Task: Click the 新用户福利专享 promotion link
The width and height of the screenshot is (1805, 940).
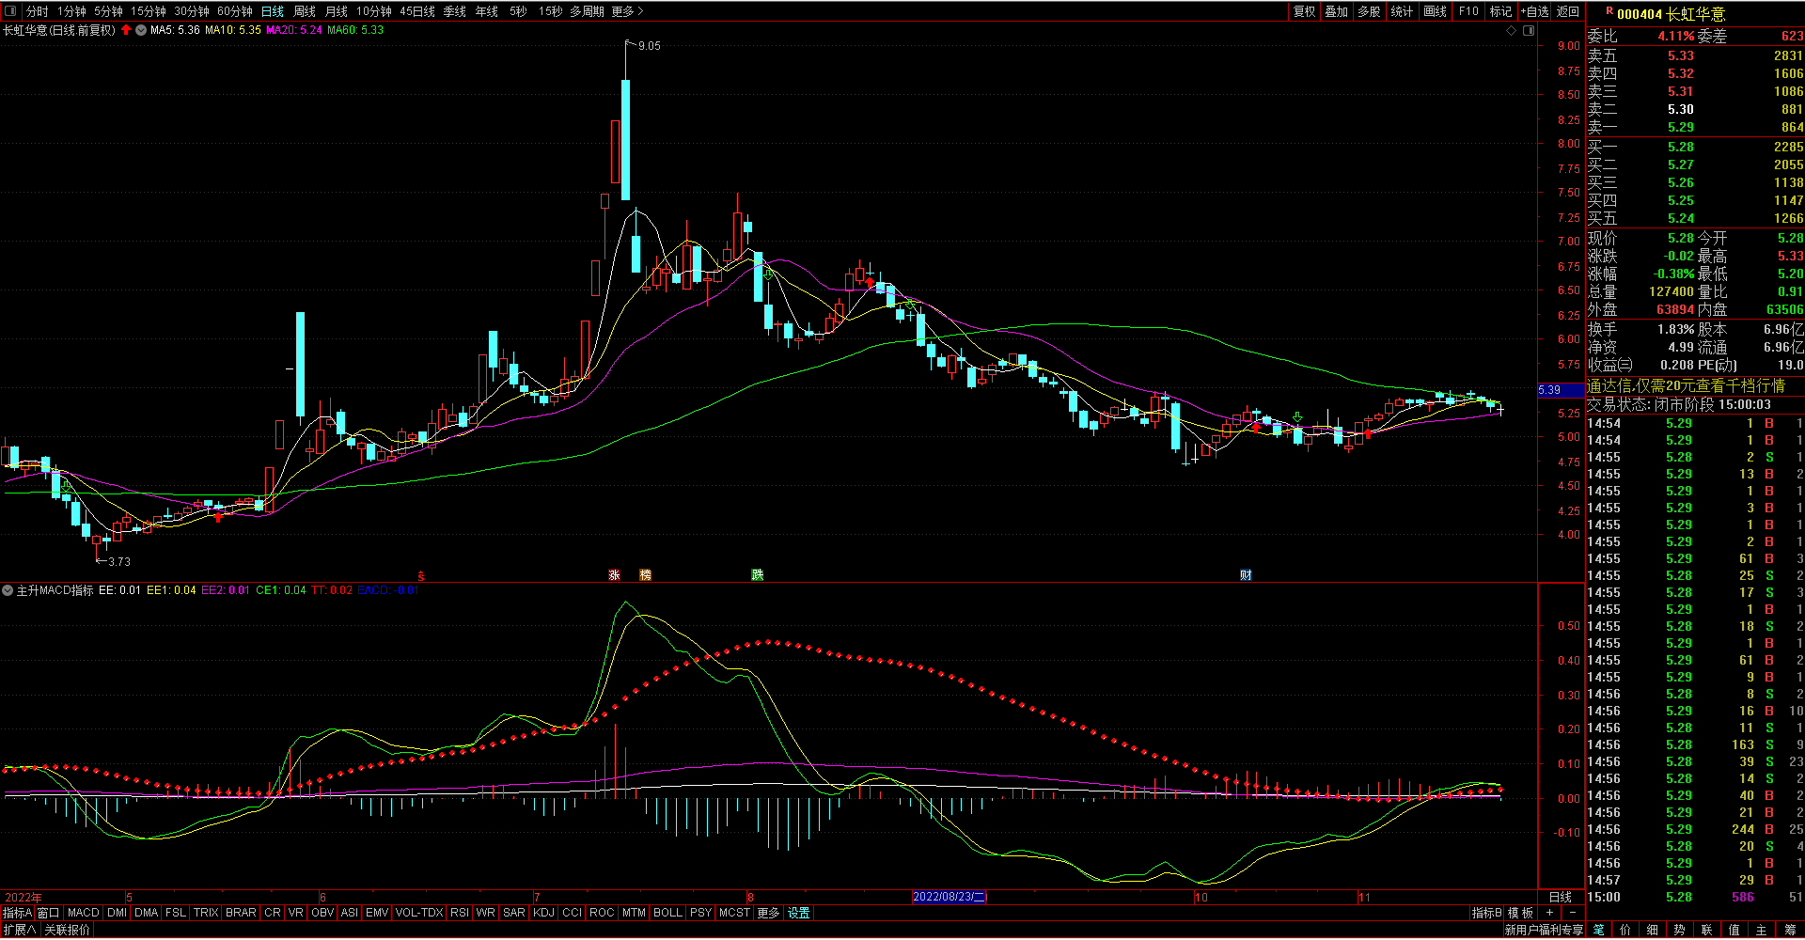Action: 1544,930
